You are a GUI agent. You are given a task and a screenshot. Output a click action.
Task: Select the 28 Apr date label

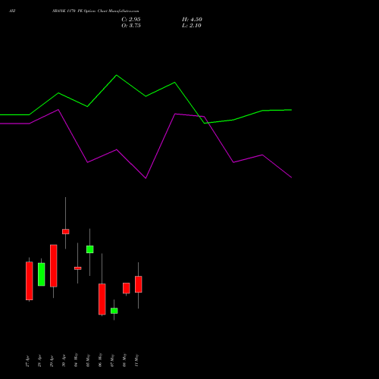coord(39,361)
